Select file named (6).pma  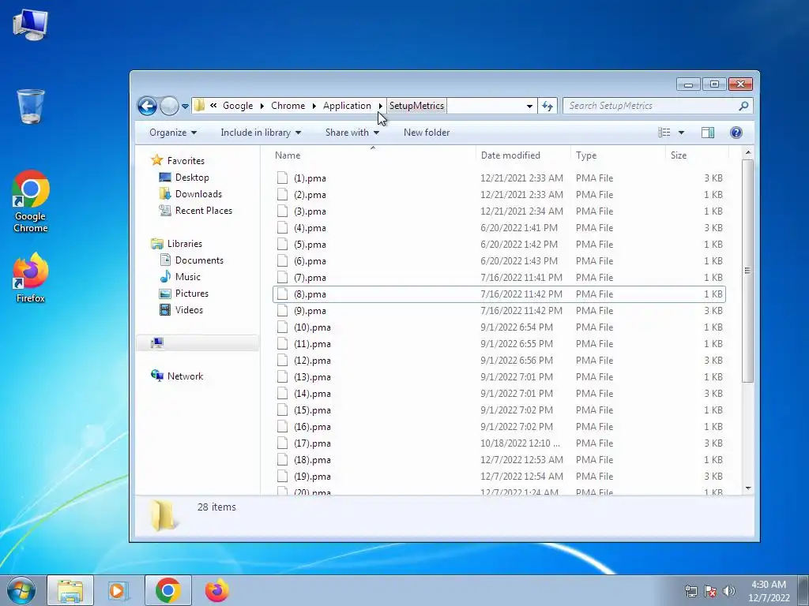(x=310, y=261)
